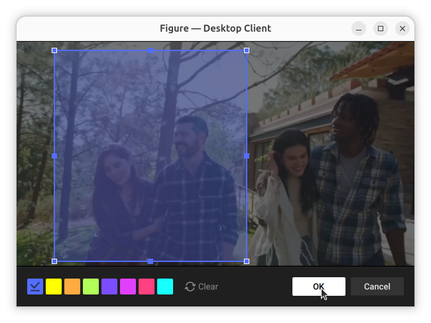Click left-middle selection edge handle
The width and height of the screenshot is (431, 323).
click(x=54, y=156)
